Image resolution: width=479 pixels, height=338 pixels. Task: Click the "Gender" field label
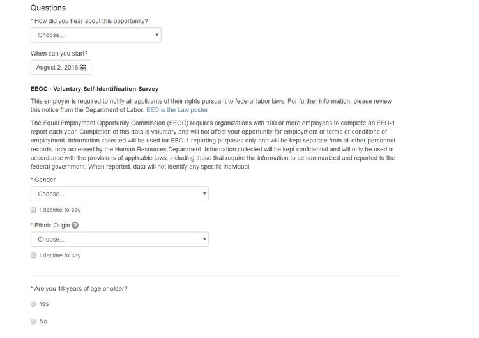[45, 180]
